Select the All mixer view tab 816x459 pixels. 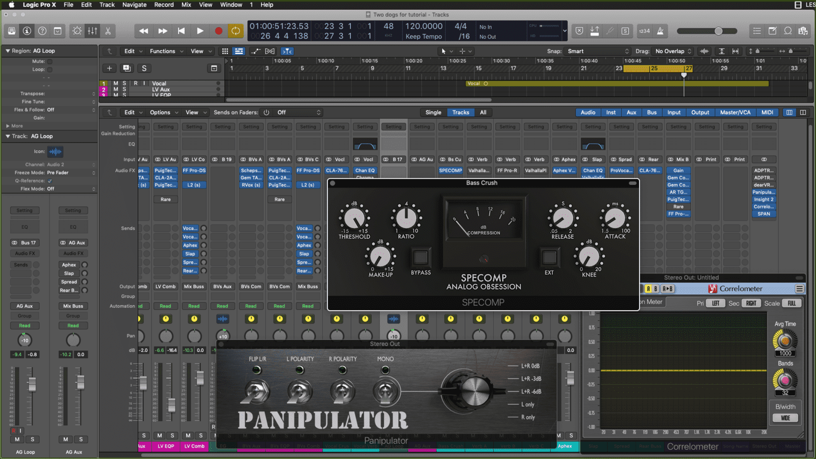pos(483,113)
